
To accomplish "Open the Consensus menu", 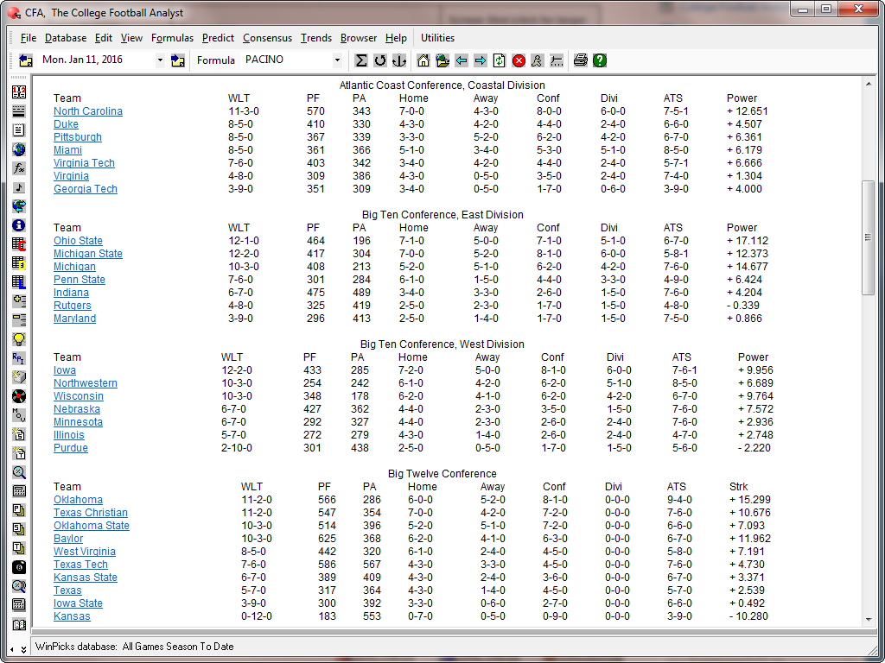I will point(268,38).
